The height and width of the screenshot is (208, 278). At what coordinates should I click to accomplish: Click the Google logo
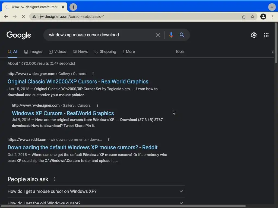click(19, 35)
